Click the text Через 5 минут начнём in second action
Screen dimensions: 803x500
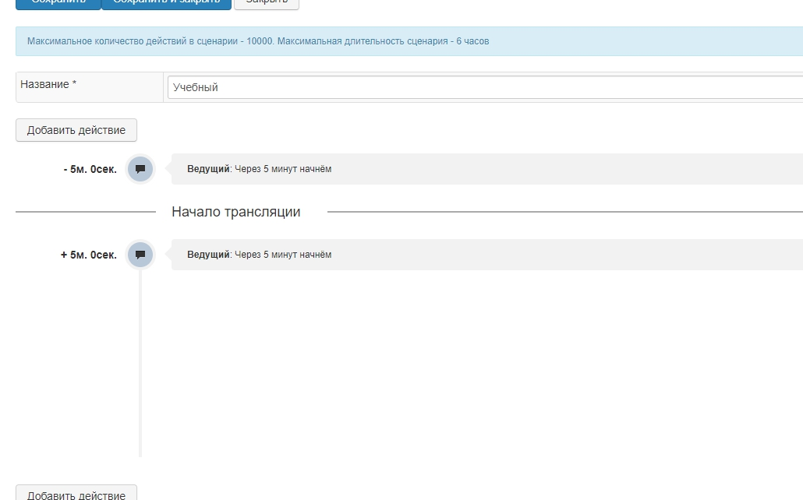click(x=283, y=255)
